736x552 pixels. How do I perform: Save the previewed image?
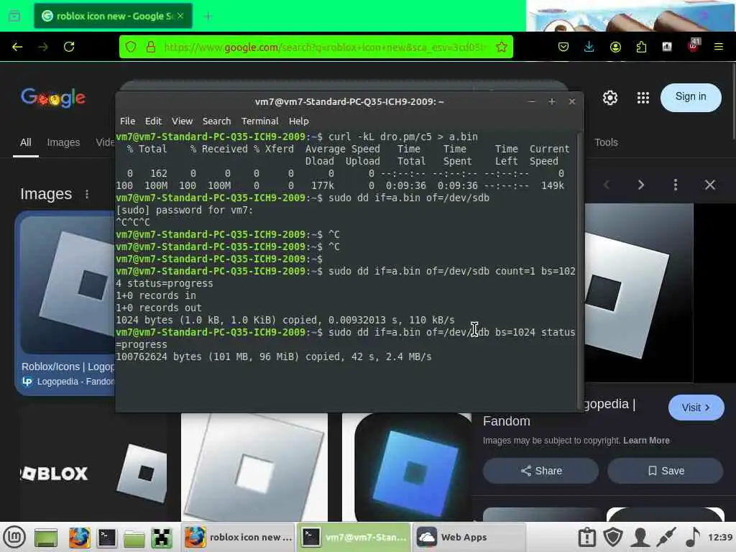point(665,471)
